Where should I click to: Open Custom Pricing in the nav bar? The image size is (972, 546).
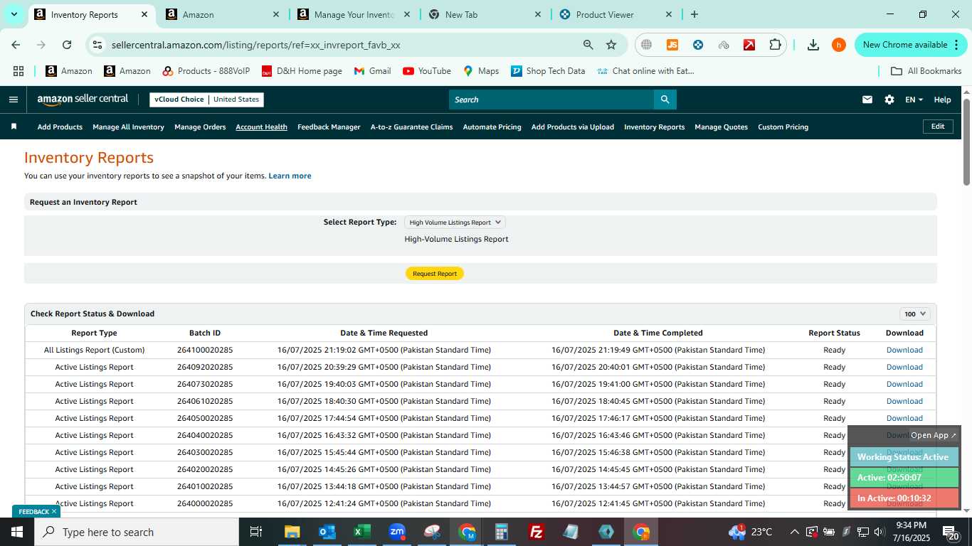[x=783, y=127]
